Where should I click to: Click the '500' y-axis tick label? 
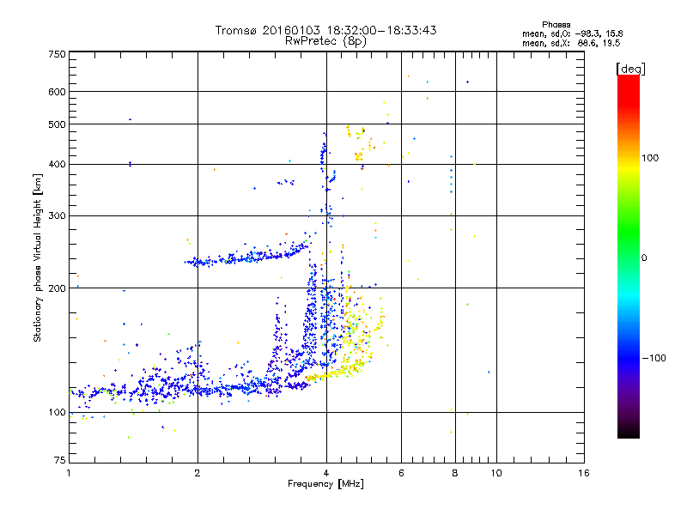(58, 124)
